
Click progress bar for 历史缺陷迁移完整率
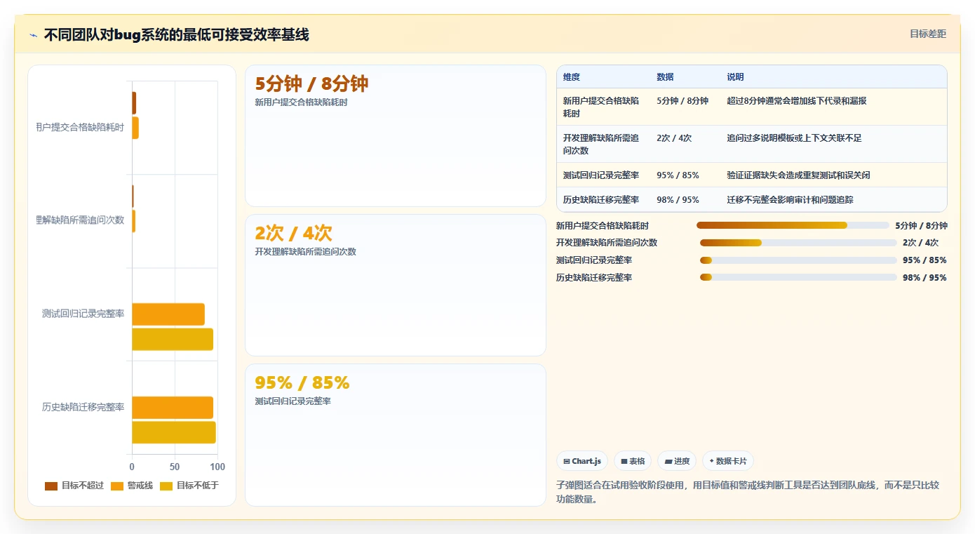pos(798,277)
